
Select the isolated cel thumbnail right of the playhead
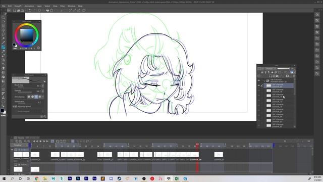pos(219,154)
